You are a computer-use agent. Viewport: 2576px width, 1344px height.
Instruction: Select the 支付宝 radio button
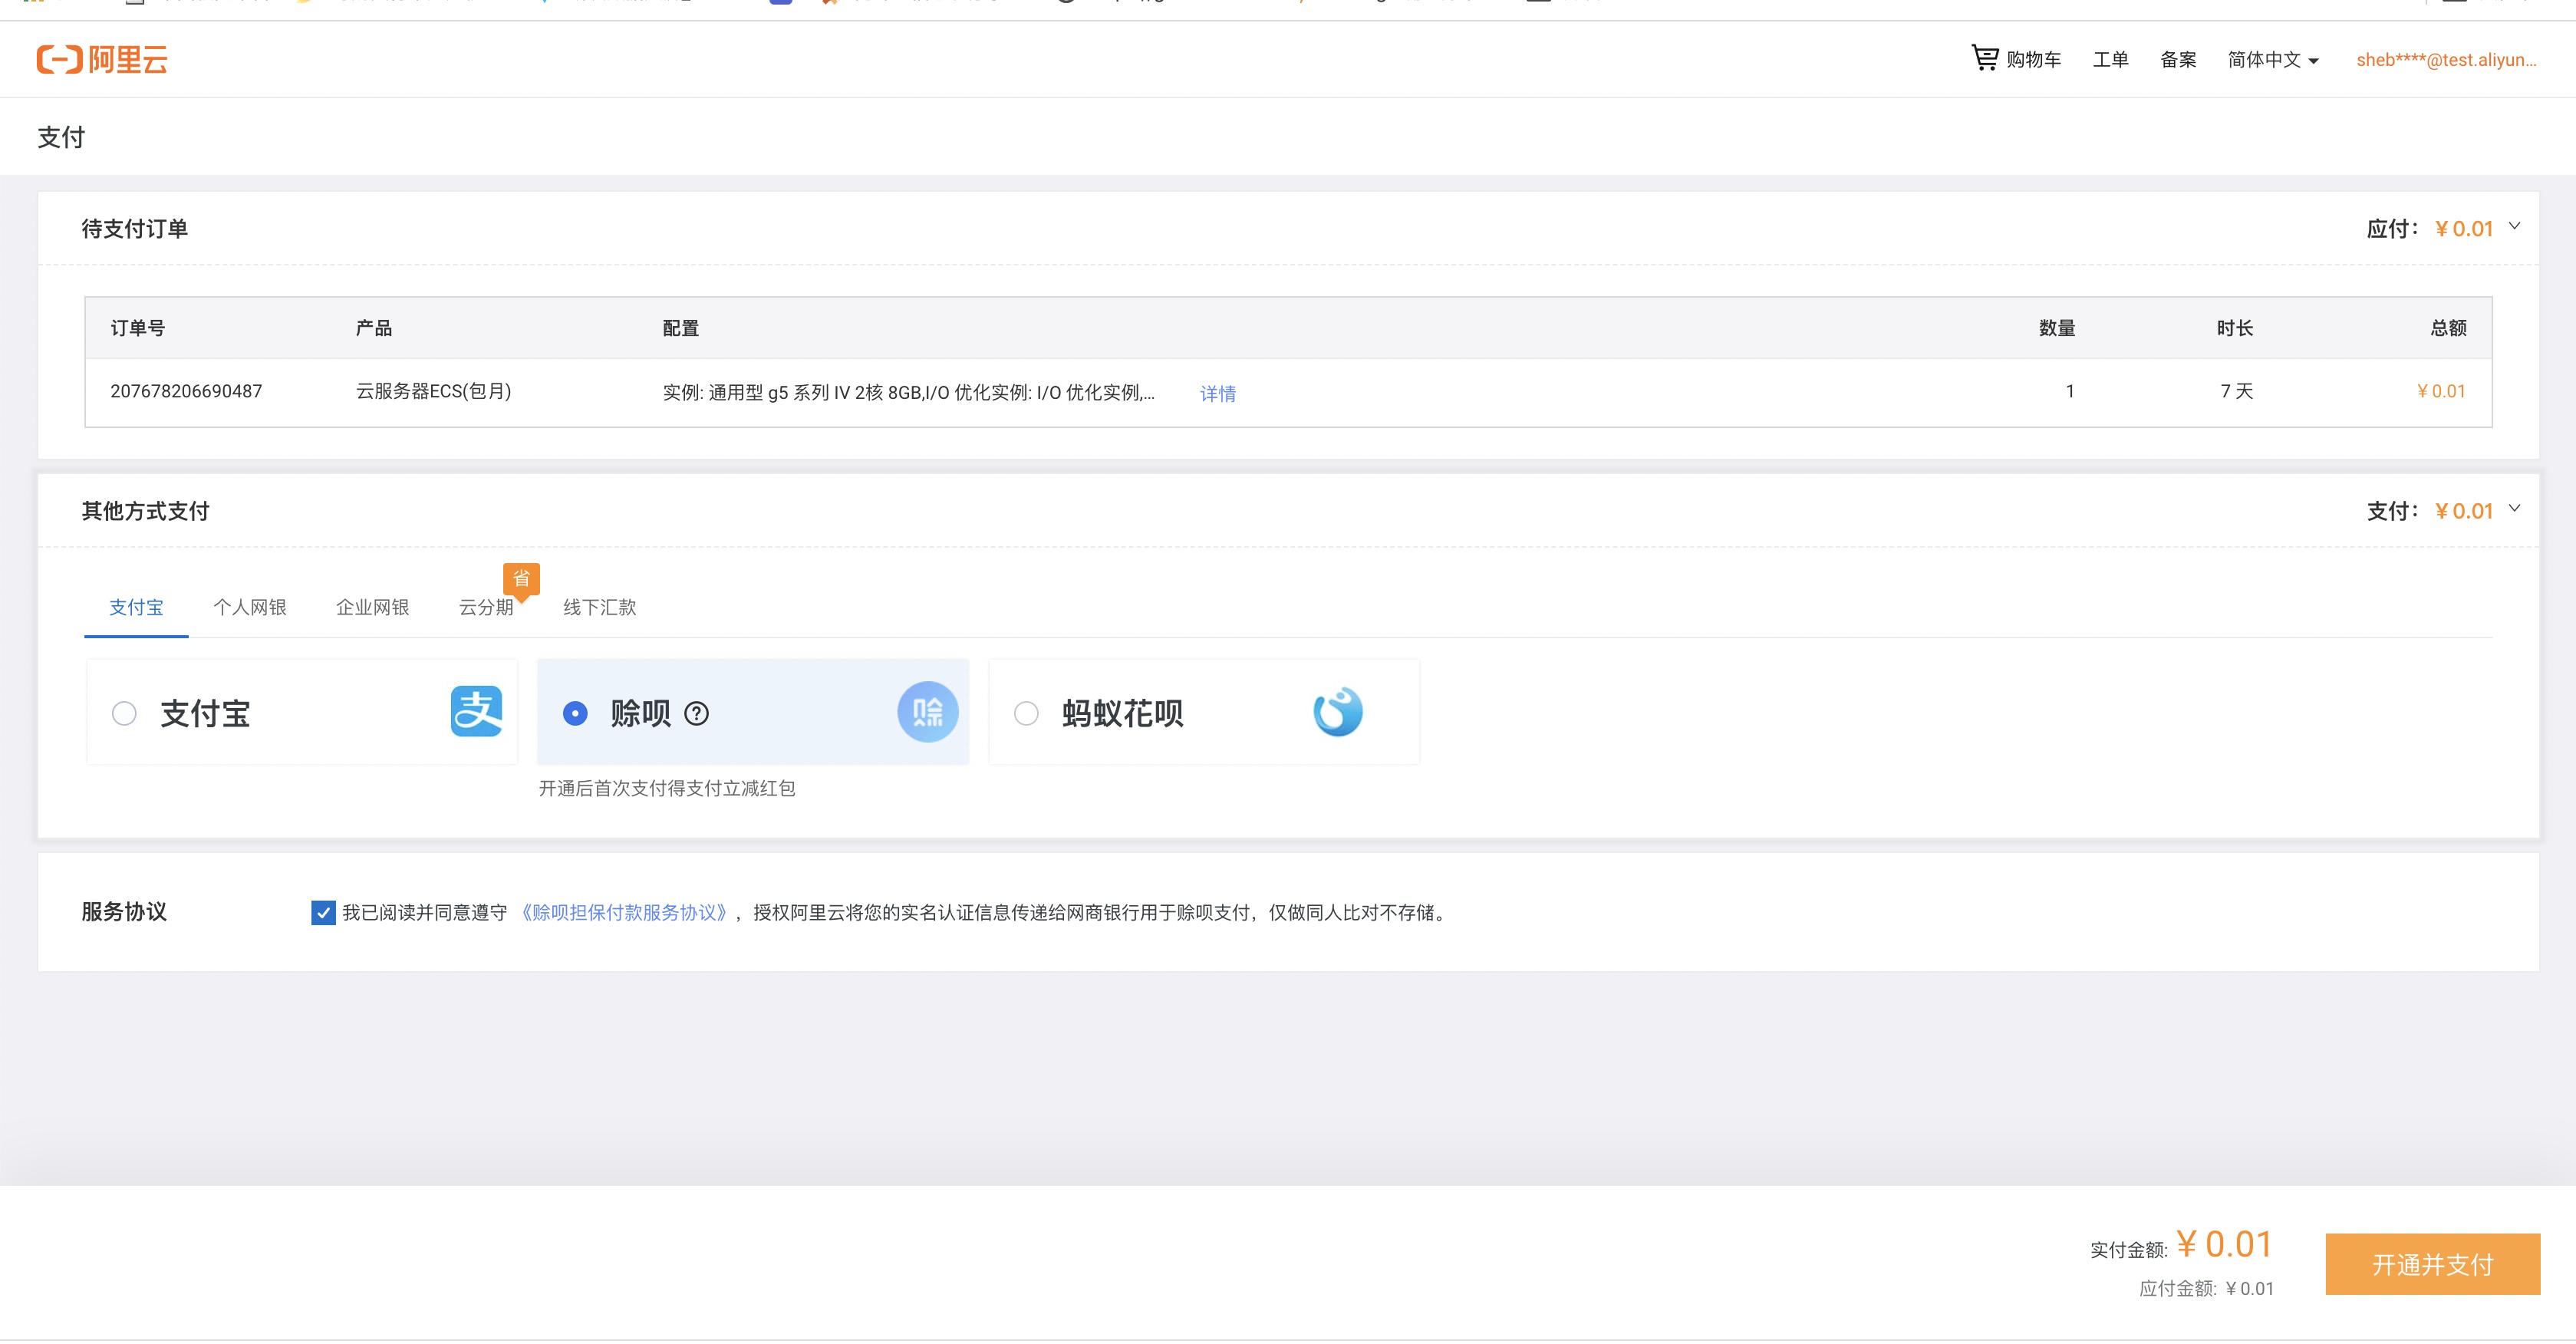(124, 713)
